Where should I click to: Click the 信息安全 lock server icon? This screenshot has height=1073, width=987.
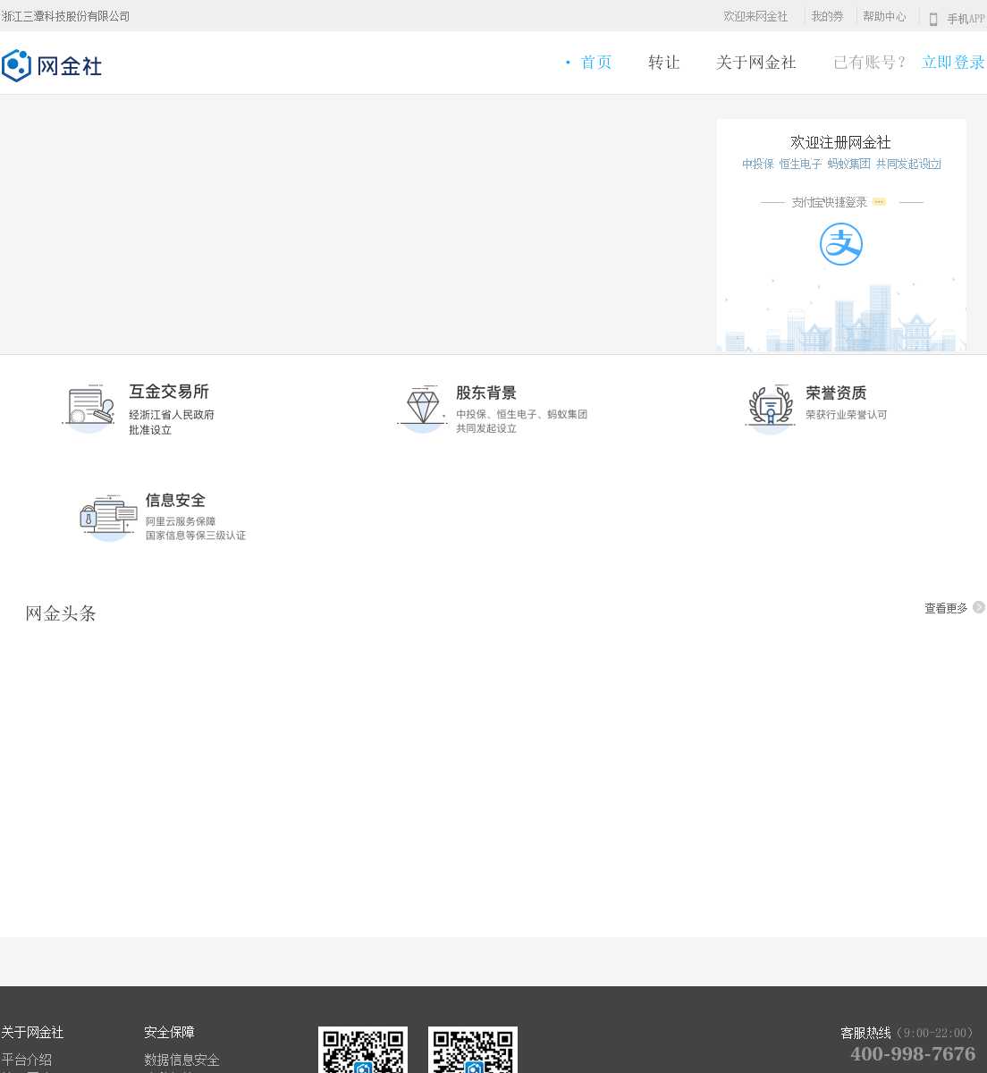pyautogui.click(x=107, y=517)
